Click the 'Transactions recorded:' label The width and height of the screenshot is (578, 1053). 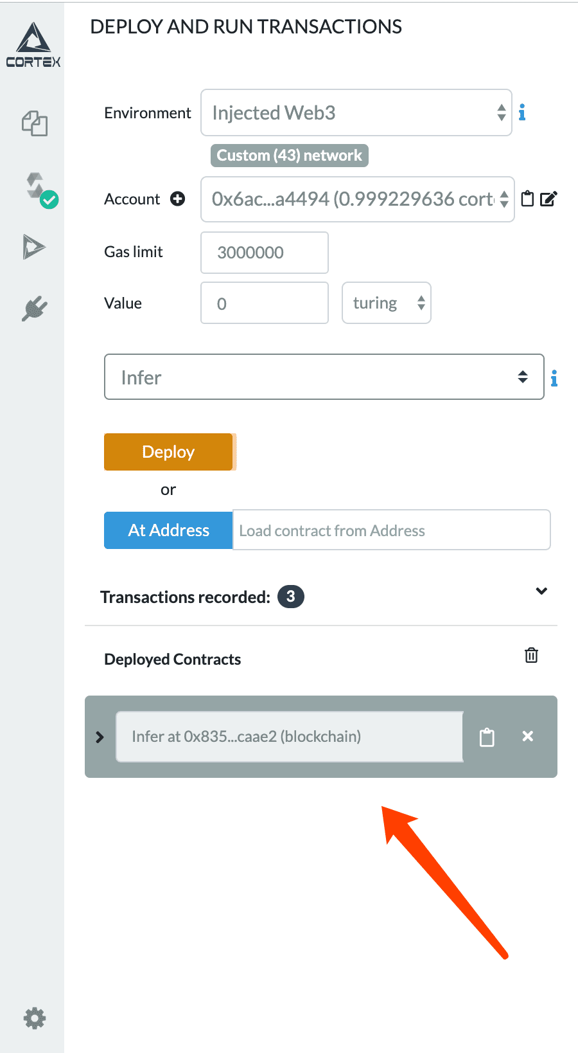pos(186,597)
